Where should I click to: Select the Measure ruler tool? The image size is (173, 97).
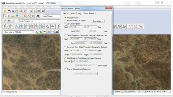(x=13, y=16)
